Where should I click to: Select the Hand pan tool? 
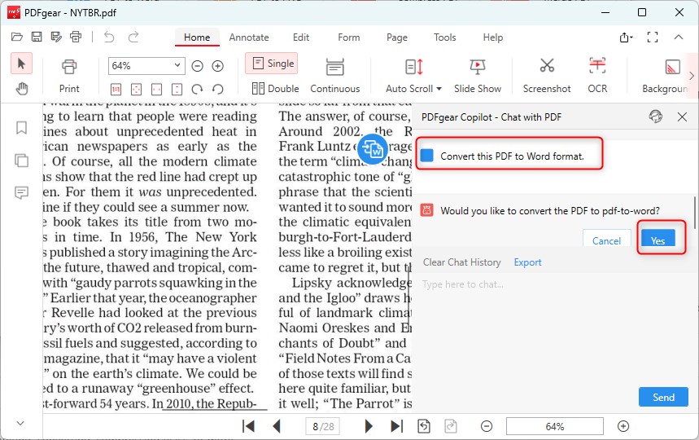point(22,88)
